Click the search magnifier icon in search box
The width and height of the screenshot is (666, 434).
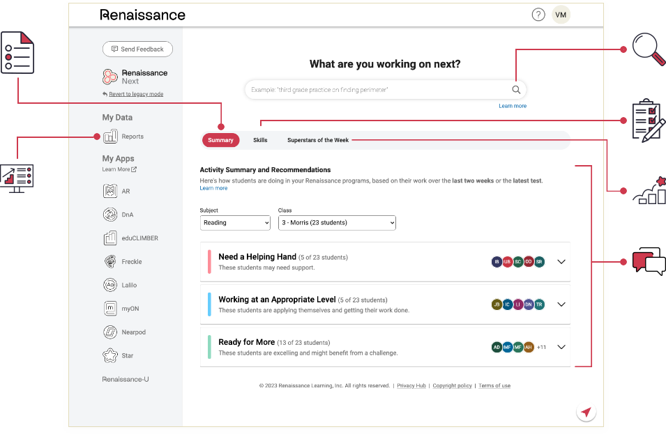pos(516,89)
